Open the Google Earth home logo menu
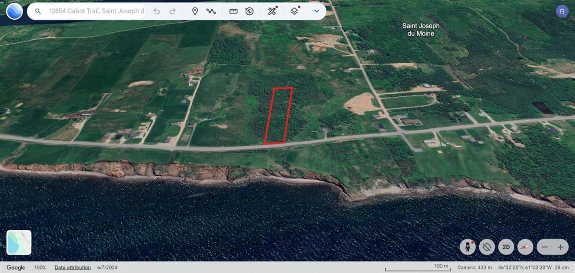Viewport: 575px width, 273px height. pyautogui.click(x=14, y=11)
